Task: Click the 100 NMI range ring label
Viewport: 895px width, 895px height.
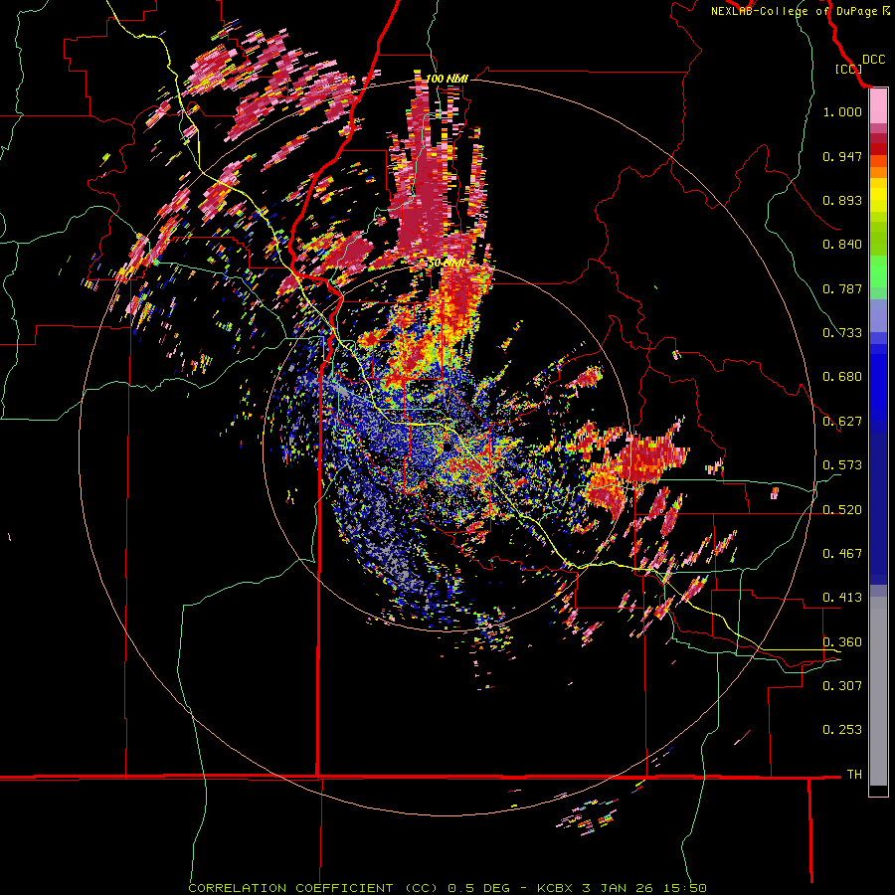Action: [x=447, y=79]
